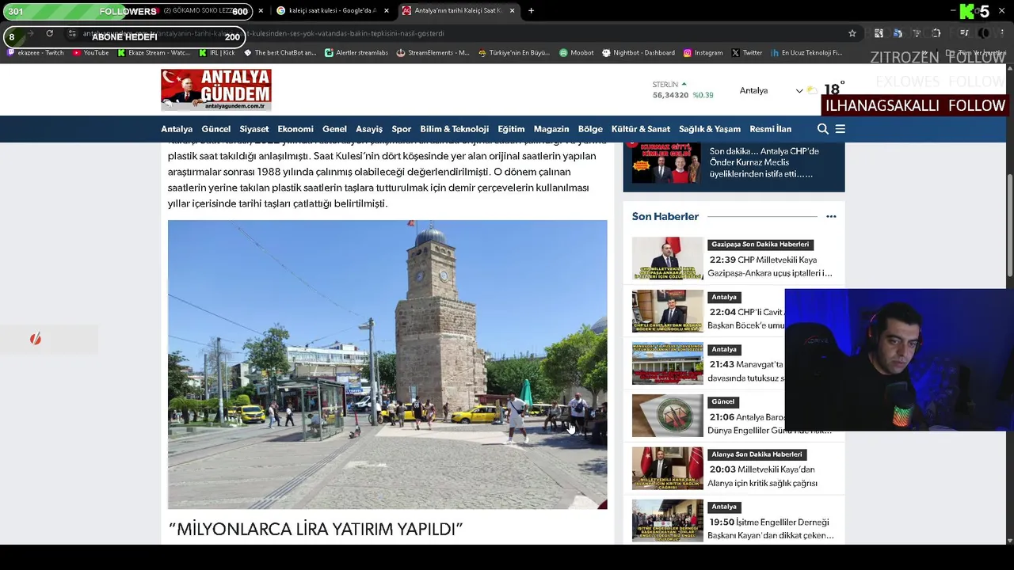Close the active Antalya Gündem tab
1014x570 pixels.
coord(512,11)
